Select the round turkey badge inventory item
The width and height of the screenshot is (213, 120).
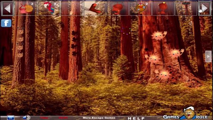[x=141, y=8]
